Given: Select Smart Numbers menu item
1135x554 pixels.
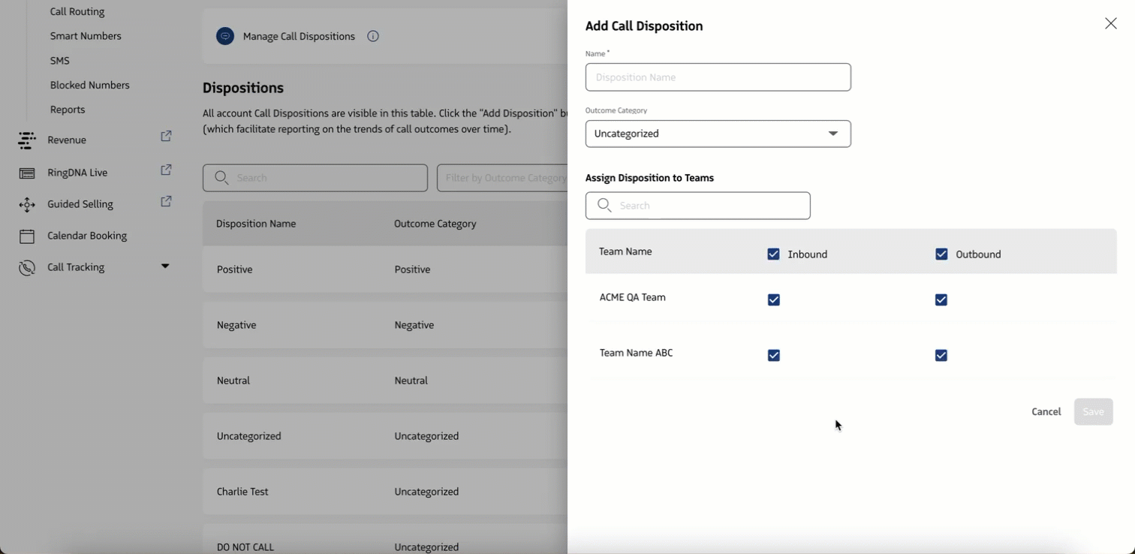Looking at the screenshot, I should click(x=86, y=36).
